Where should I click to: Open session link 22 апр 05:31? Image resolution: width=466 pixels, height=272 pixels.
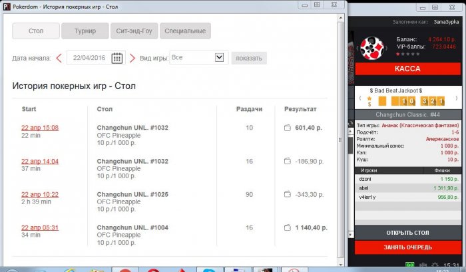(x=40, y=227)
